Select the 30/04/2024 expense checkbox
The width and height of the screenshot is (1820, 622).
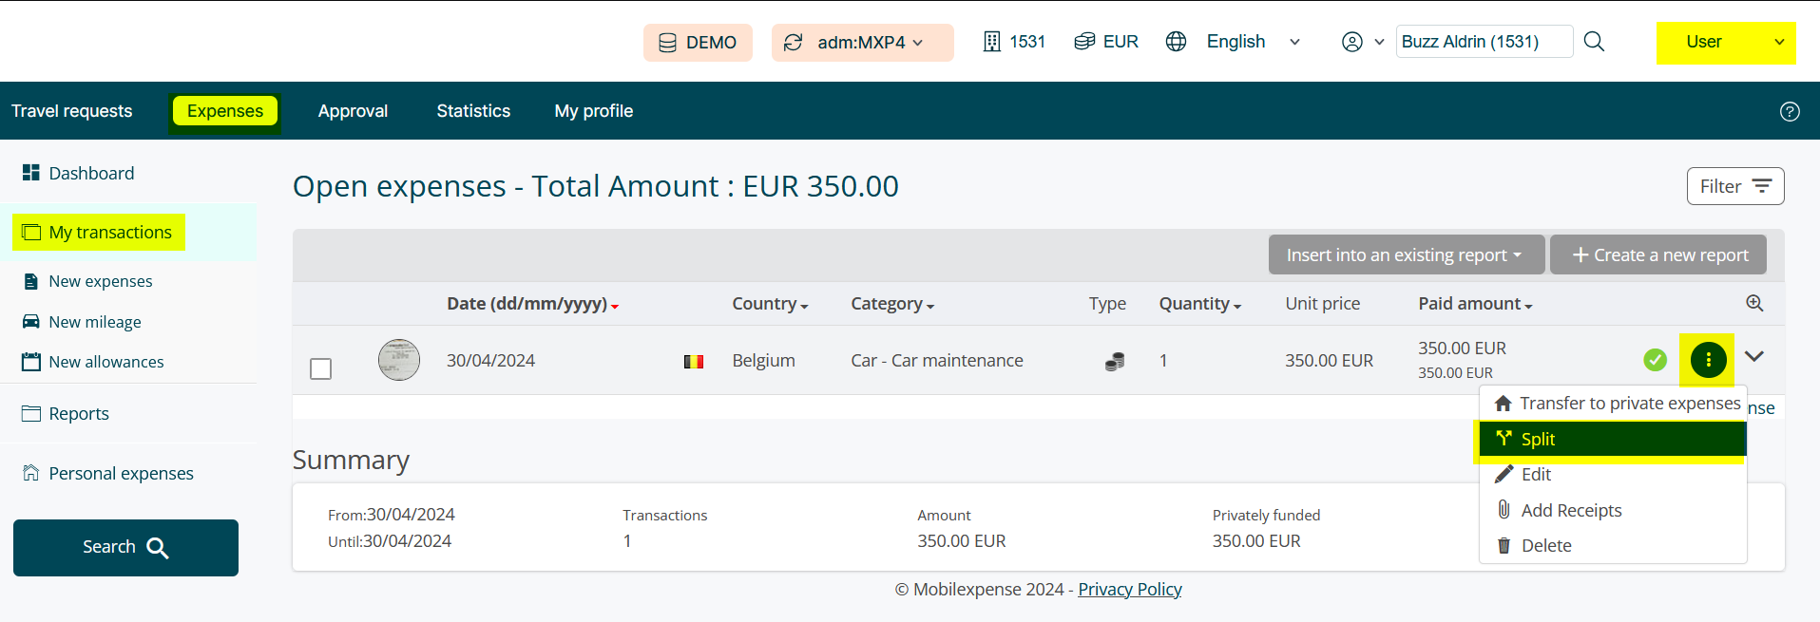tap(321, 368)
